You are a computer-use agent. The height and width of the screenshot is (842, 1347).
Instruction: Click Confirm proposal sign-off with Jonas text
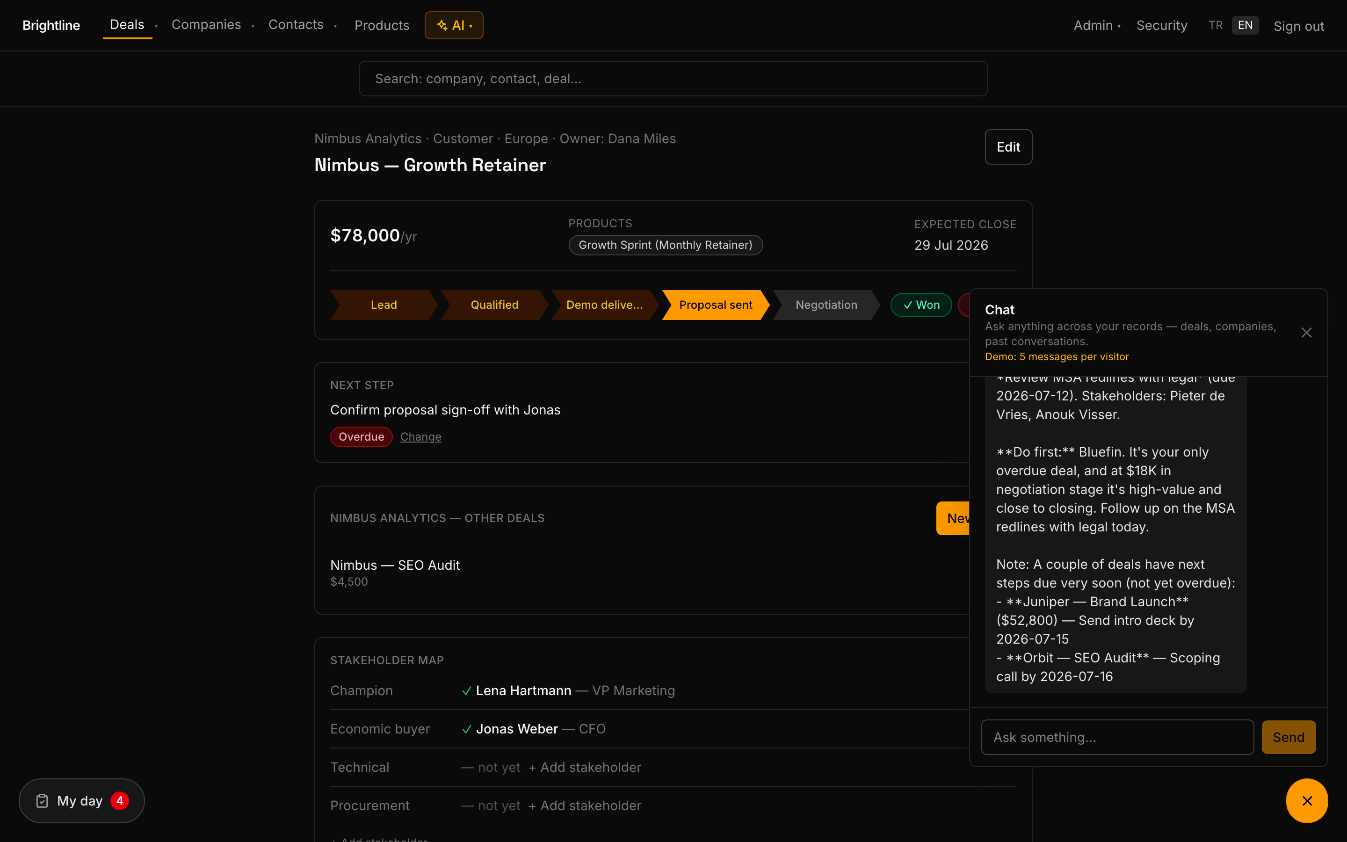click(445, 410)
